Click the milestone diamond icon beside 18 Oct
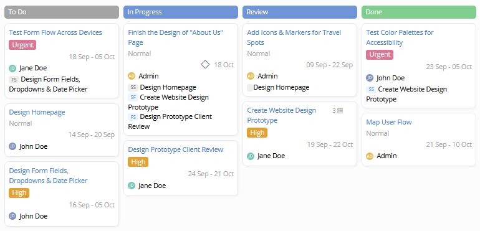This screenshot has height=231, width=480. 205,65
